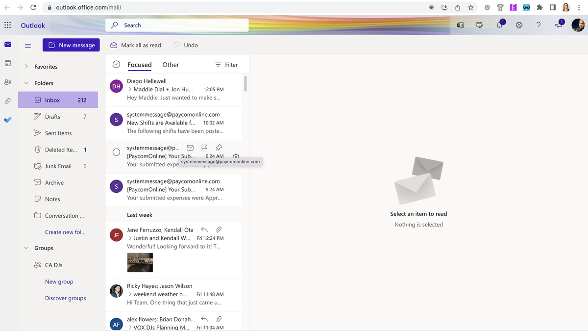Delete the PaycomOnline email with trash icon
This screenshot has width=588, height=331.
coord(236,155)
